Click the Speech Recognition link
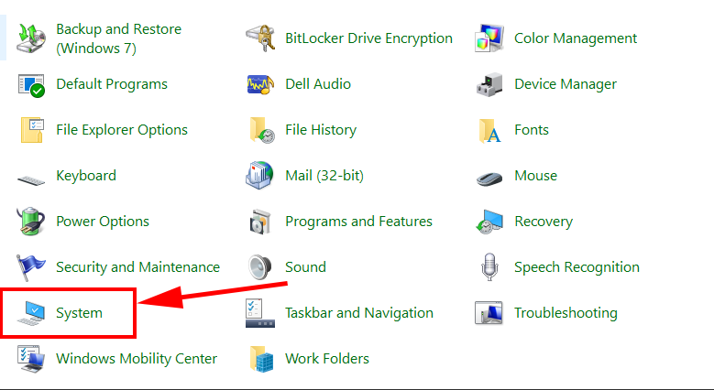This screenshot has width=714, height=390. [x=577, y=267]
